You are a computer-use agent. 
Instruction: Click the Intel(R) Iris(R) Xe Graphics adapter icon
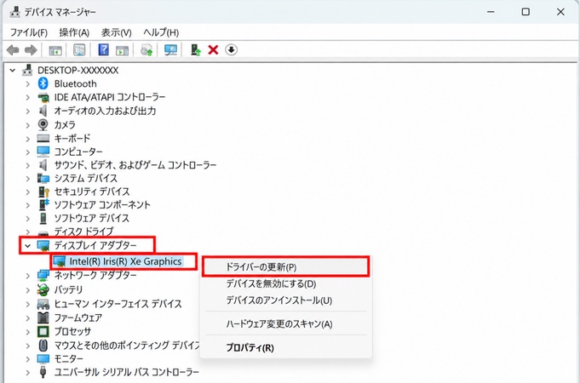59,261
